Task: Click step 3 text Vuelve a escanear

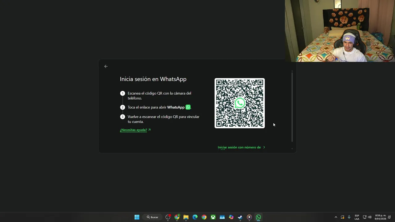Action: (x=164, y=119)
